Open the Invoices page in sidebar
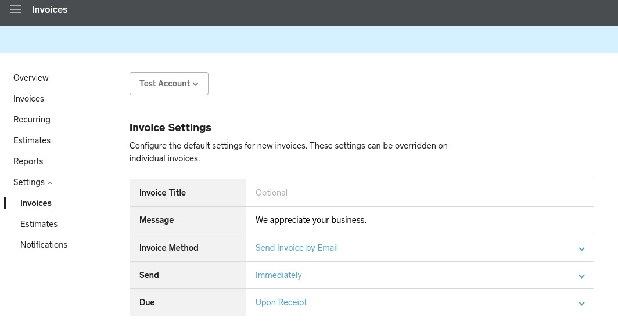This screenshot has width=618, height=325. (28, 99)
